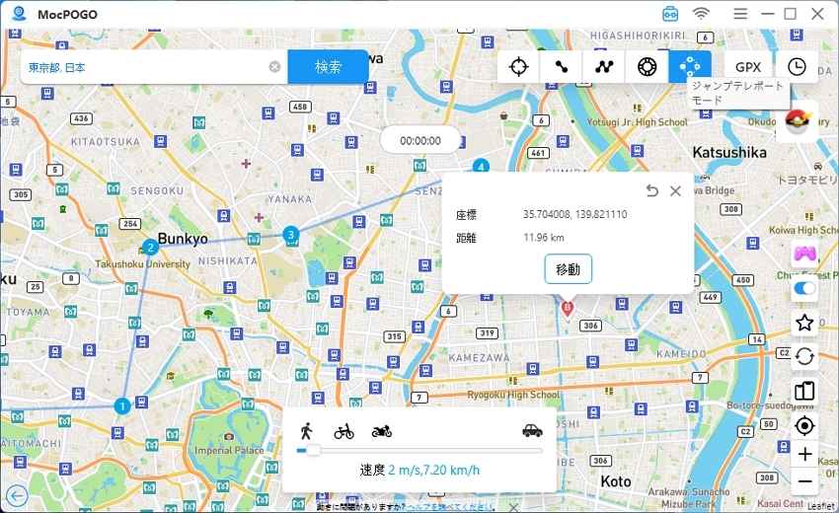Screen dimensions: 839x513
Task: Select car speed mode
Action: 532,430
